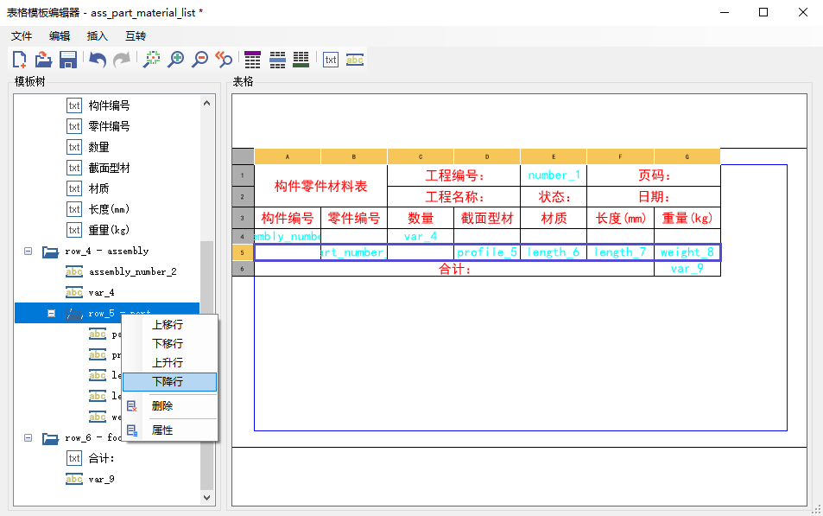Insert middle row using blue table icon

pos(277,60)
